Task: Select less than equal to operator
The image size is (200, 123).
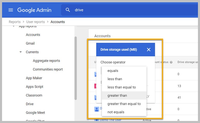Action: pos(124,87)
